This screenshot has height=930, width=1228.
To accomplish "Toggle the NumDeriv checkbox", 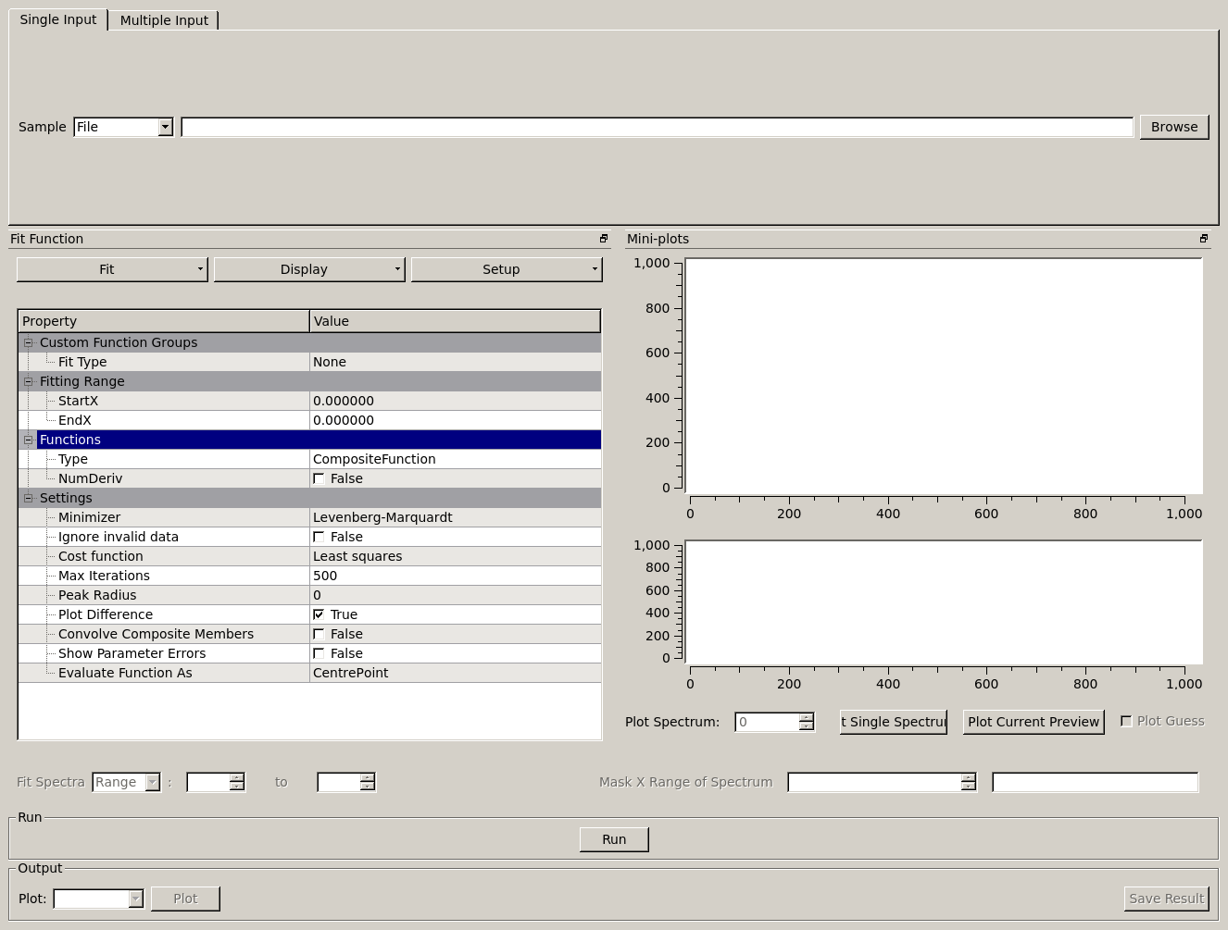I will 319,478.
